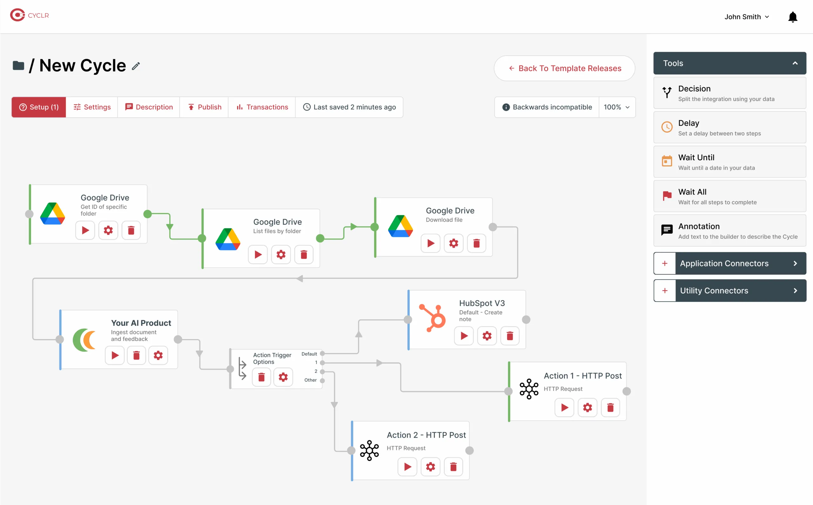
Task: Collapse the Tools panel
Action: click(x=795, y=63)
